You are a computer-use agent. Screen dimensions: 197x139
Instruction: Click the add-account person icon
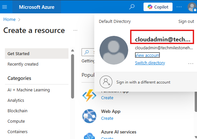click(106, 82)
